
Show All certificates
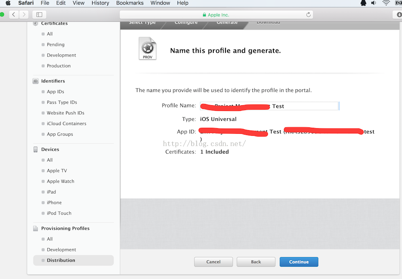(50, 34)
